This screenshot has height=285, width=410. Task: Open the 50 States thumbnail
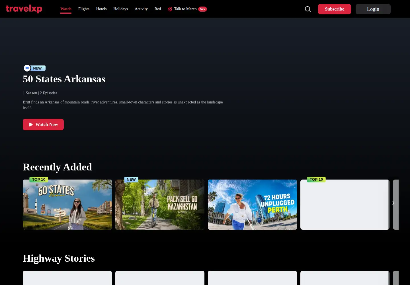[x=67, y=205]
